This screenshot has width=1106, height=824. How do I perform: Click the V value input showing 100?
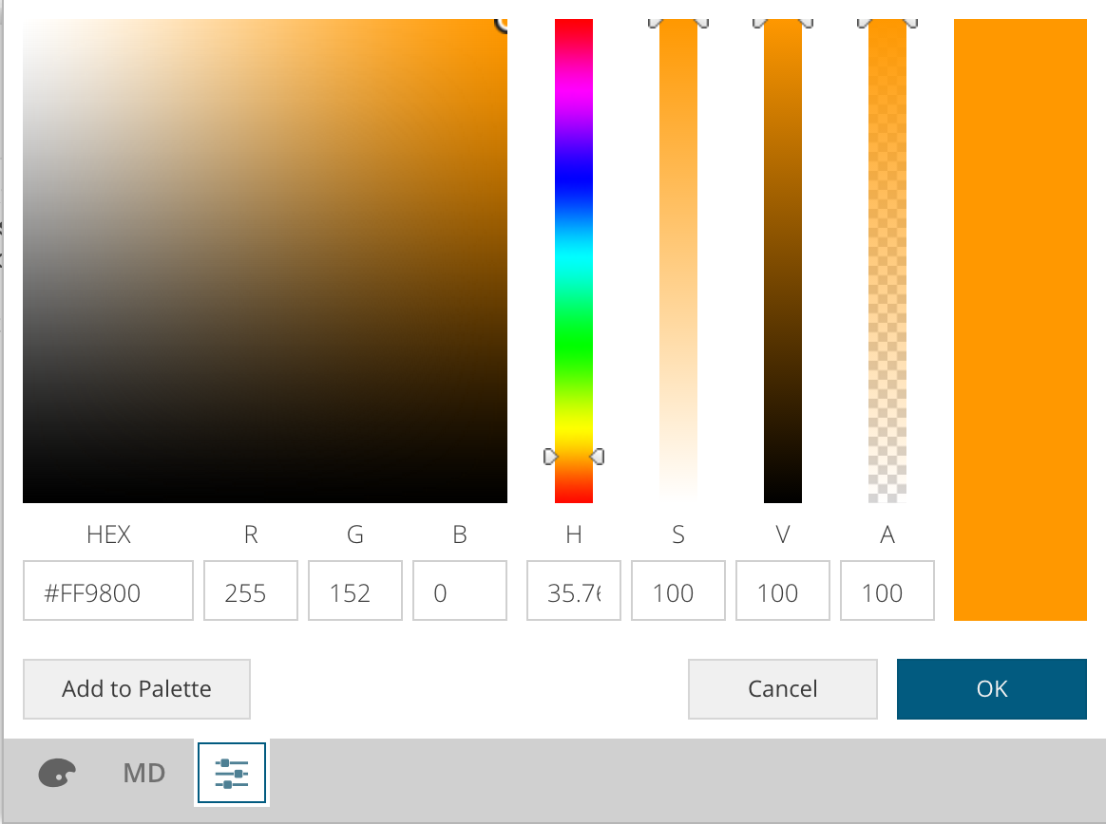point(782,590)
